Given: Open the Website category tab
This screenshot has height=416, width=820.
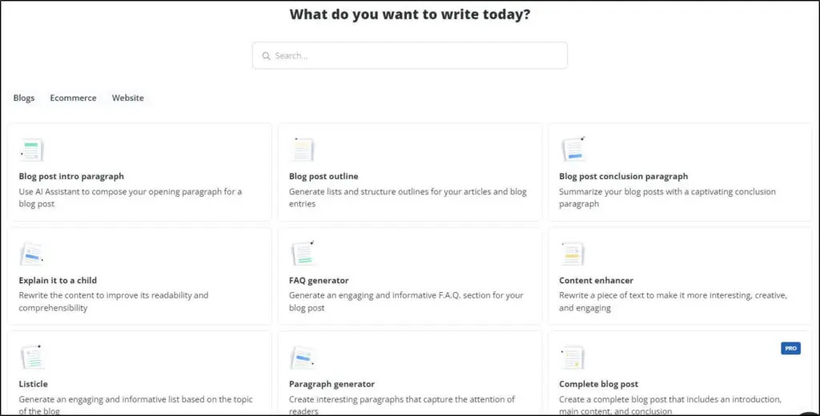Looking at the screenshot, I should [128, 98].
